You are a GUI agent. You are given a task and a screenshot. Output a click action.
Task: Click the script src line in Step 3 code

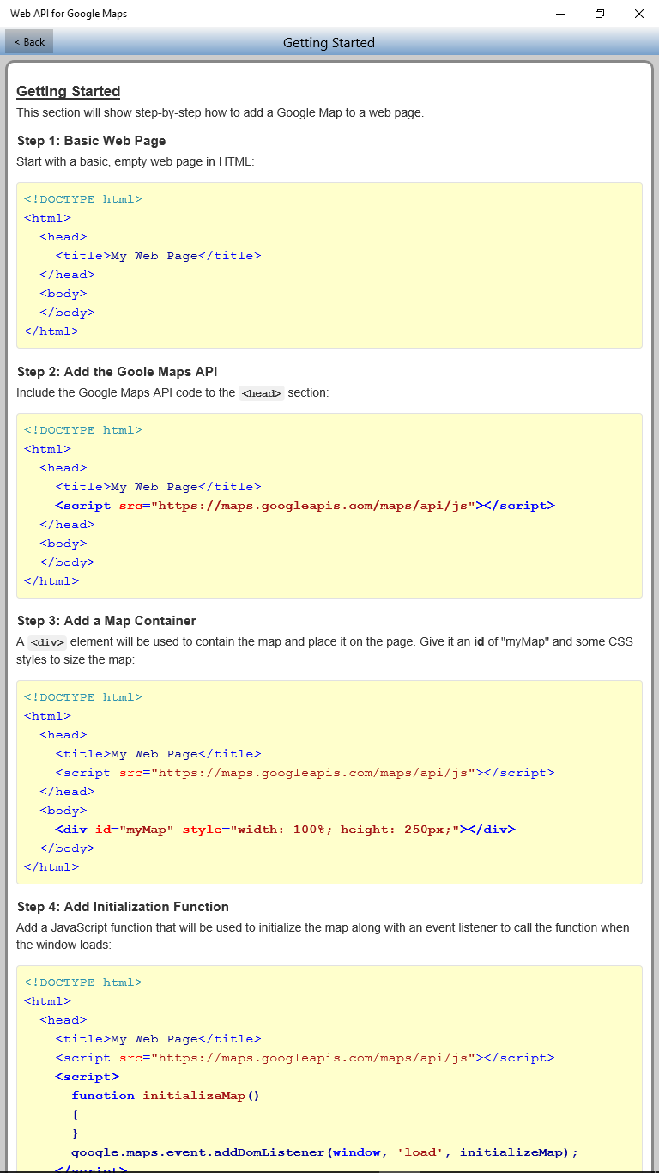pos(305,773)
